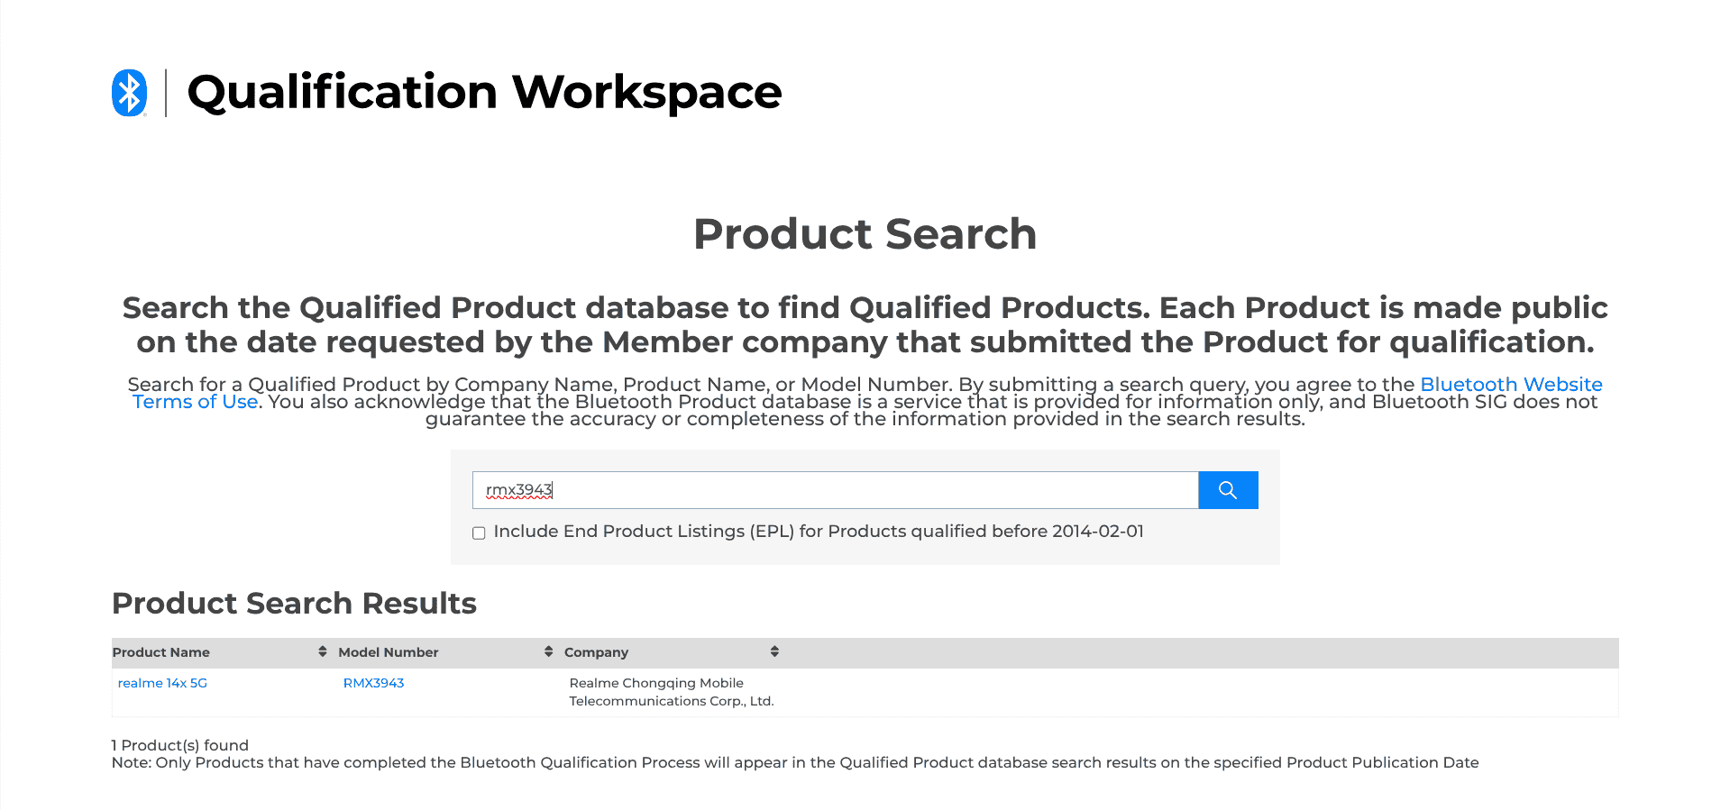Click the magnifying glass search button

[1227, 490]
